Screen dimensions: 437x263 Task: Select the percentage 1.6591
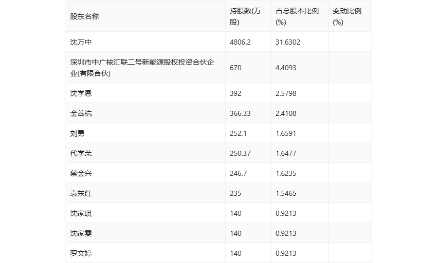click(x=286, y=133)
